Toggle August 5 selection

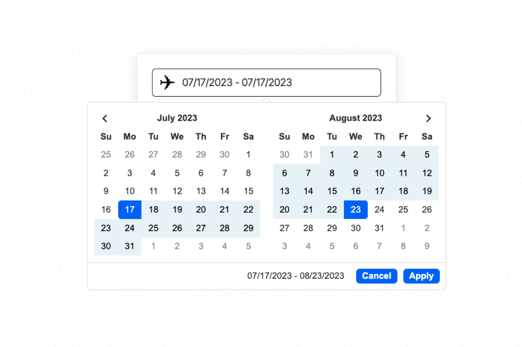click(x=427, y=154)
